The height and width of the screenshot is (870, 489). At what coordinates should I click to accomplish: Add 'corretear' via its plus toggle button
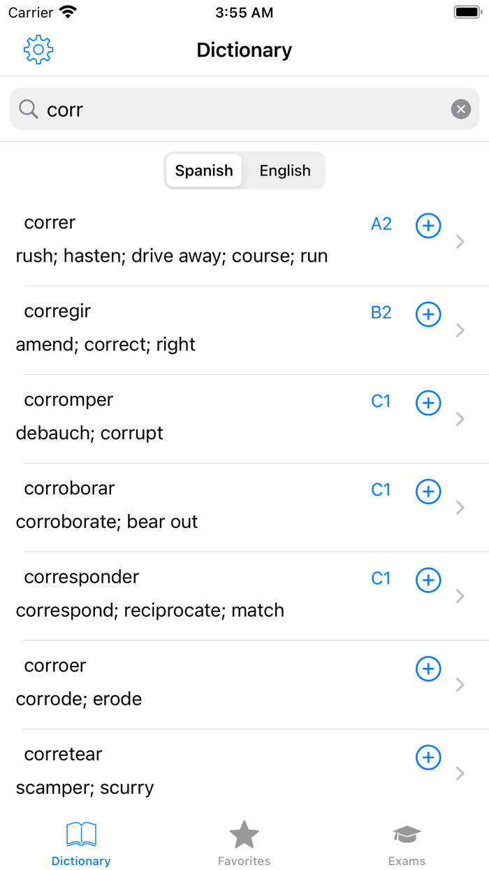pos(428,757)
